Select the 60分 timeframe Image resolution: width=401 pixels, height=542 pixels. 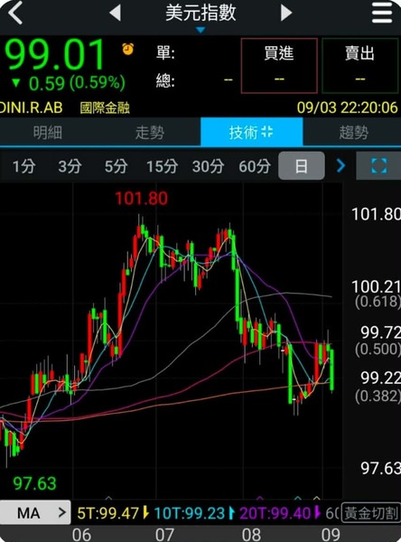(x=255, y=166)
